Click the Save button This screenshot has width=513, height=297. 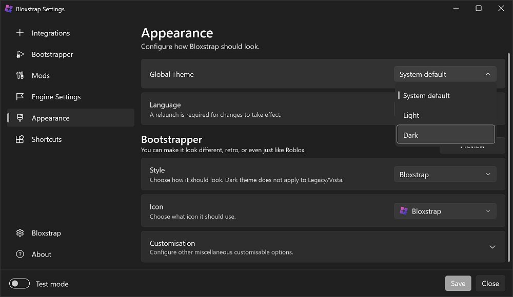point(458,284)
